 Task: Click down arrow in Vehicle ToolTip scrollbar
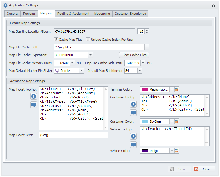pyautogui.click(x=207, y=143)
